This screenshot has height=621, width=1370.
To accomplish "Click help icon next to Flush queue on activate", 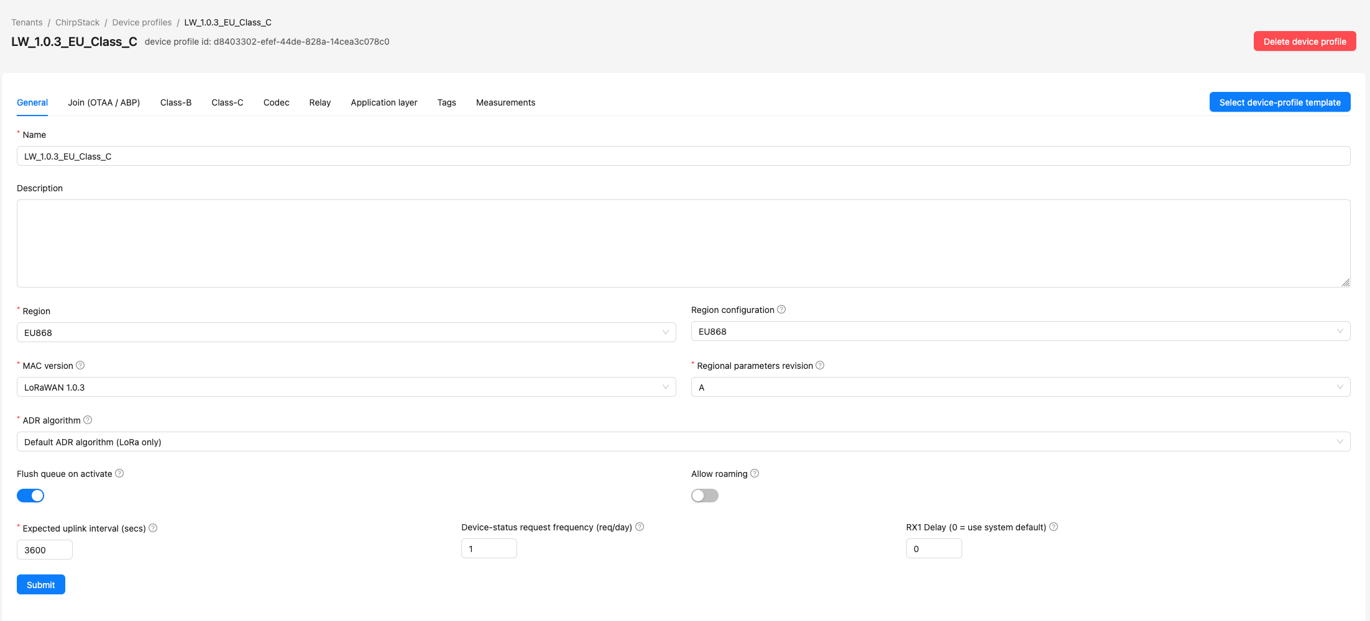I will [119, 473].
